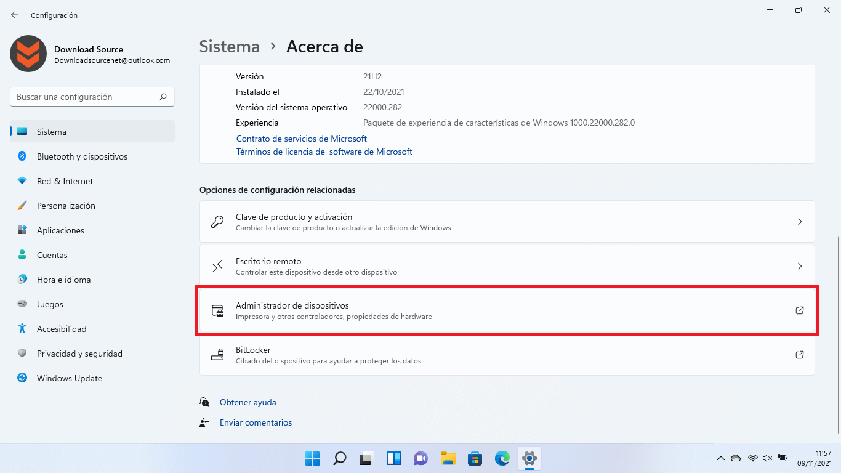841x473 pixels.
Task: Show hidden system tray icons
Action: pos(720,458)
